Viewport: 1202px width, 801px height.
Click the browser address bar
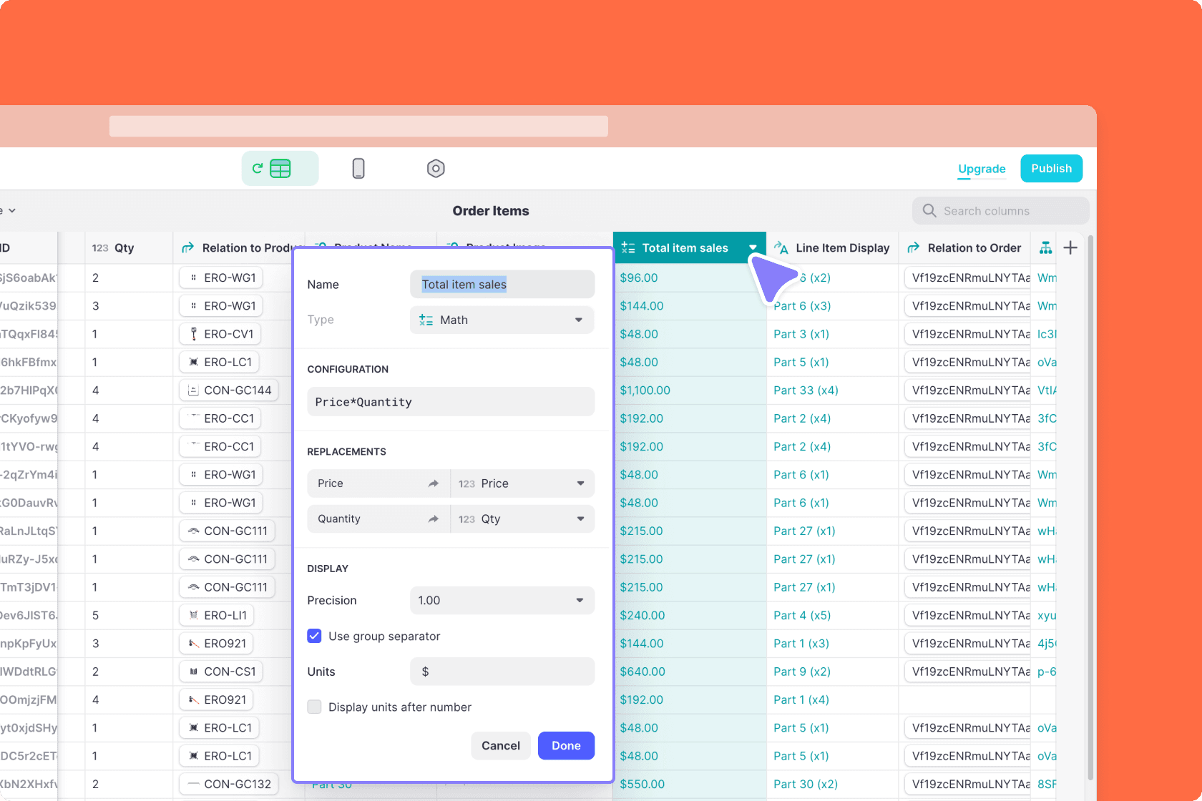click(358, 126)
